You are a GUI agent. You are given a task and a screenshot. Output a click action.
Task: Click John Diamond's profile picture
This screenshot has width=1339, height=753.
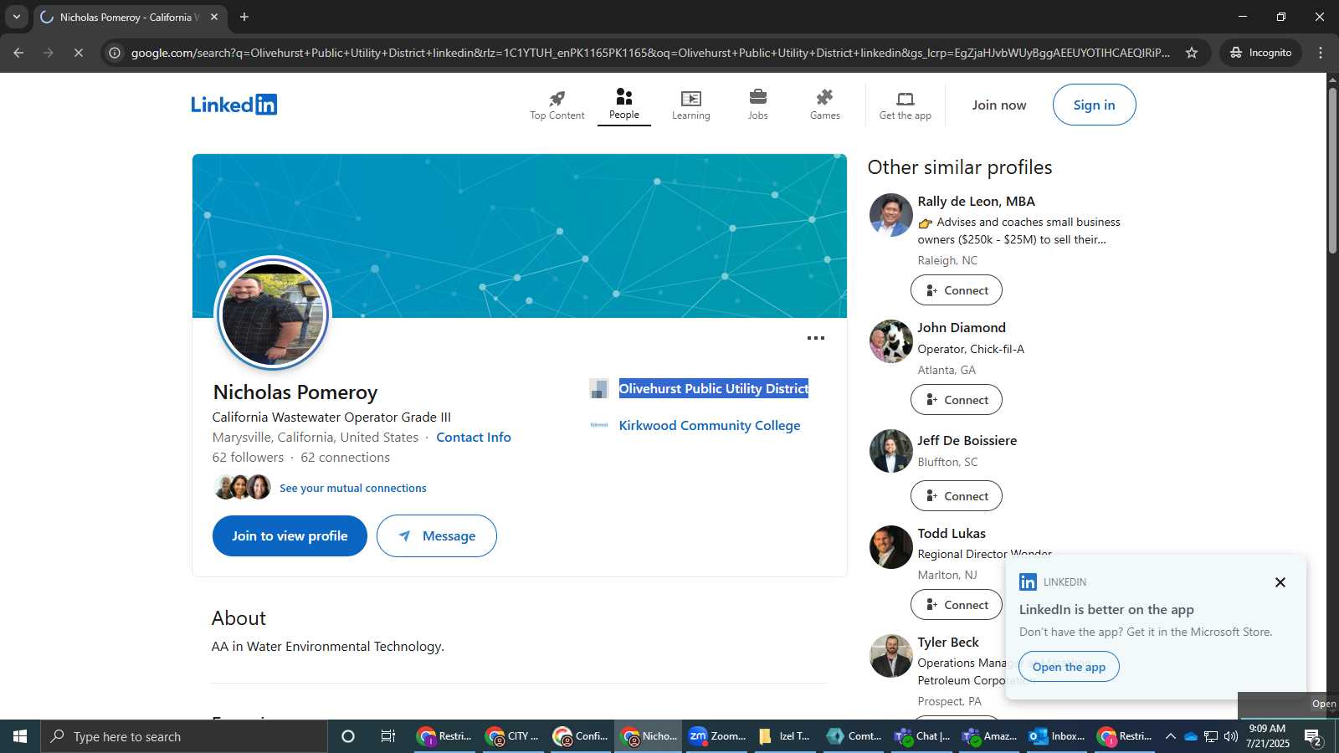point(891,341)
